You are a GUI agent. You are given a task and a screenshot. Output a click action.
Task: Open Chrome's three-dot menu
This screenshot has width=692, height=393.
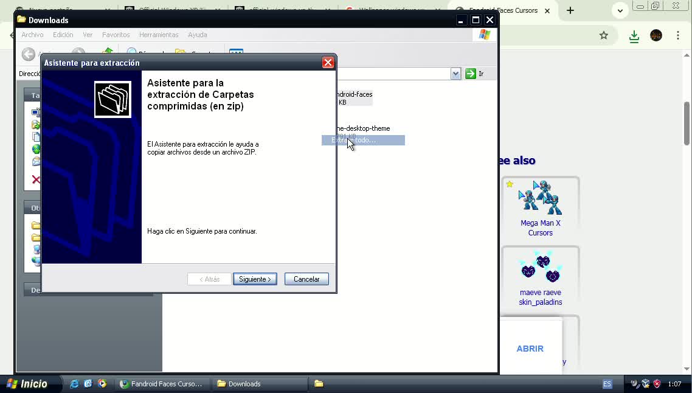(x=678, y=35)
